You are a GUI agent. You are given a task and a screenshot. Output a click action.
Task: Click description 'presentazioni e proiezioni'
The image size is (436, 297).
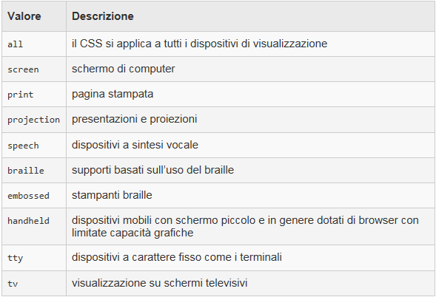coord(135,119)
